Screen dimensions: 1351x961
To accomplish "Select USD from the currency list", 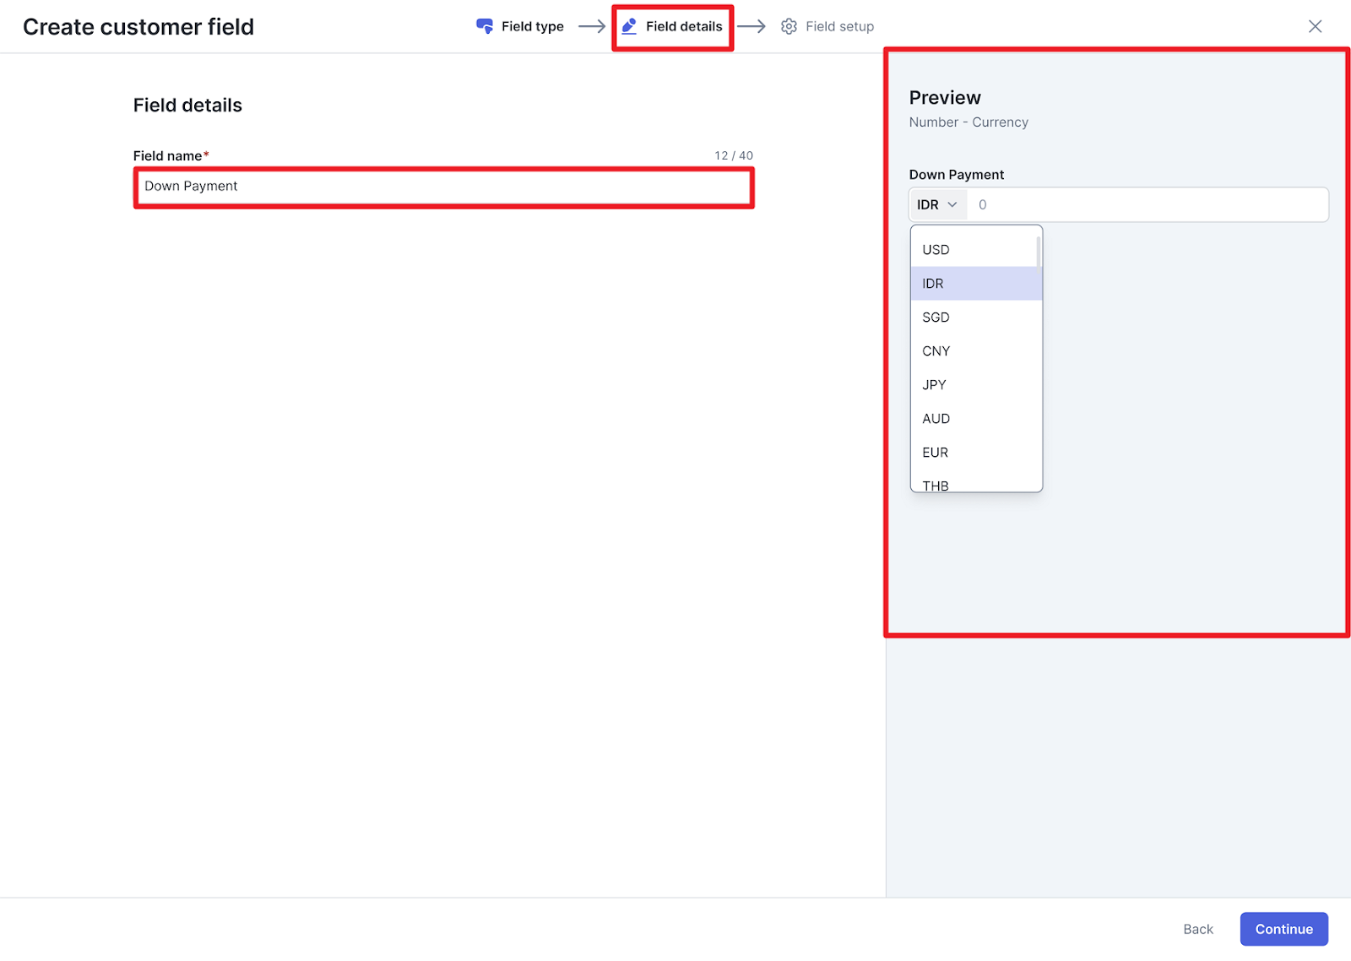I will point(936,250).
